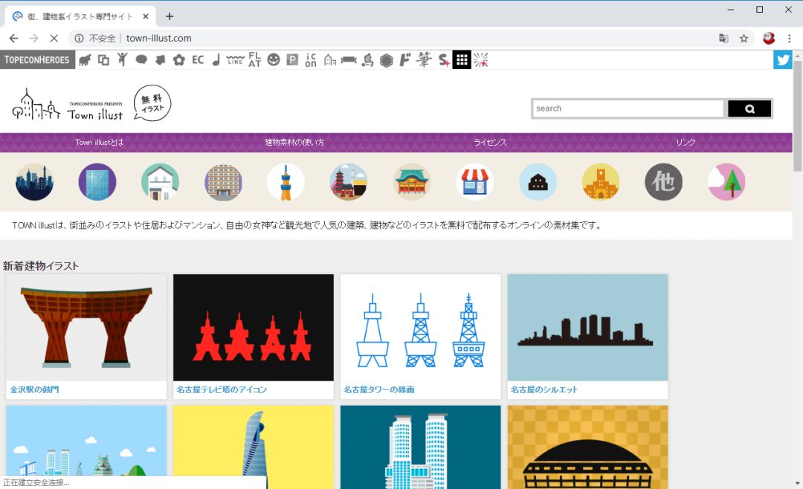
Task: Click the Town illust site logo
Action: pyautogui.click(x=91, y=103)
